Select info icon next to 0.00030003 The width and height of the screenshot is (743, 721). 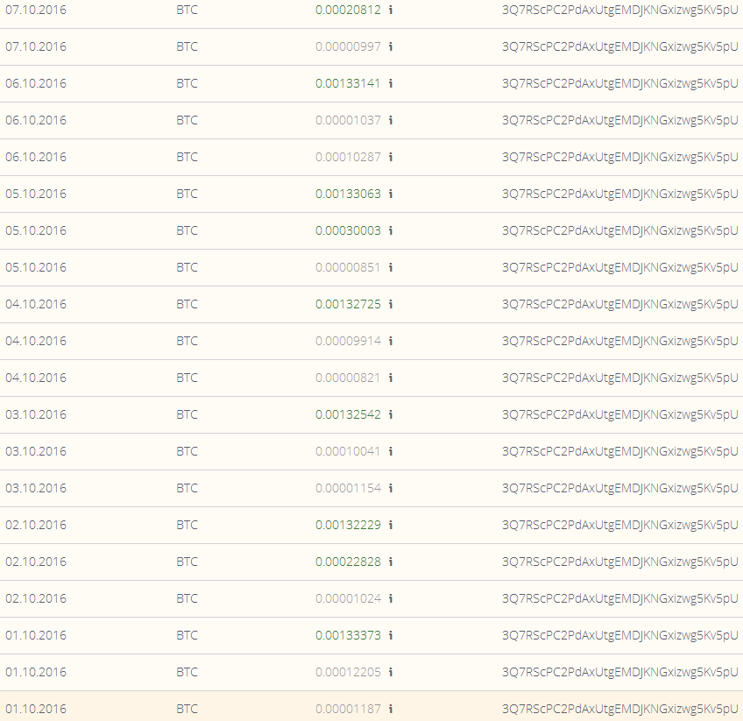(391, 230)
